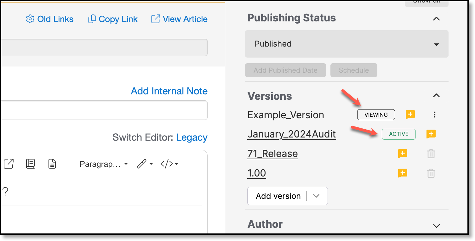The width and height of the screenshot is (475, 241).
Task: Click the Copy Link option
Action: (113, 19)
